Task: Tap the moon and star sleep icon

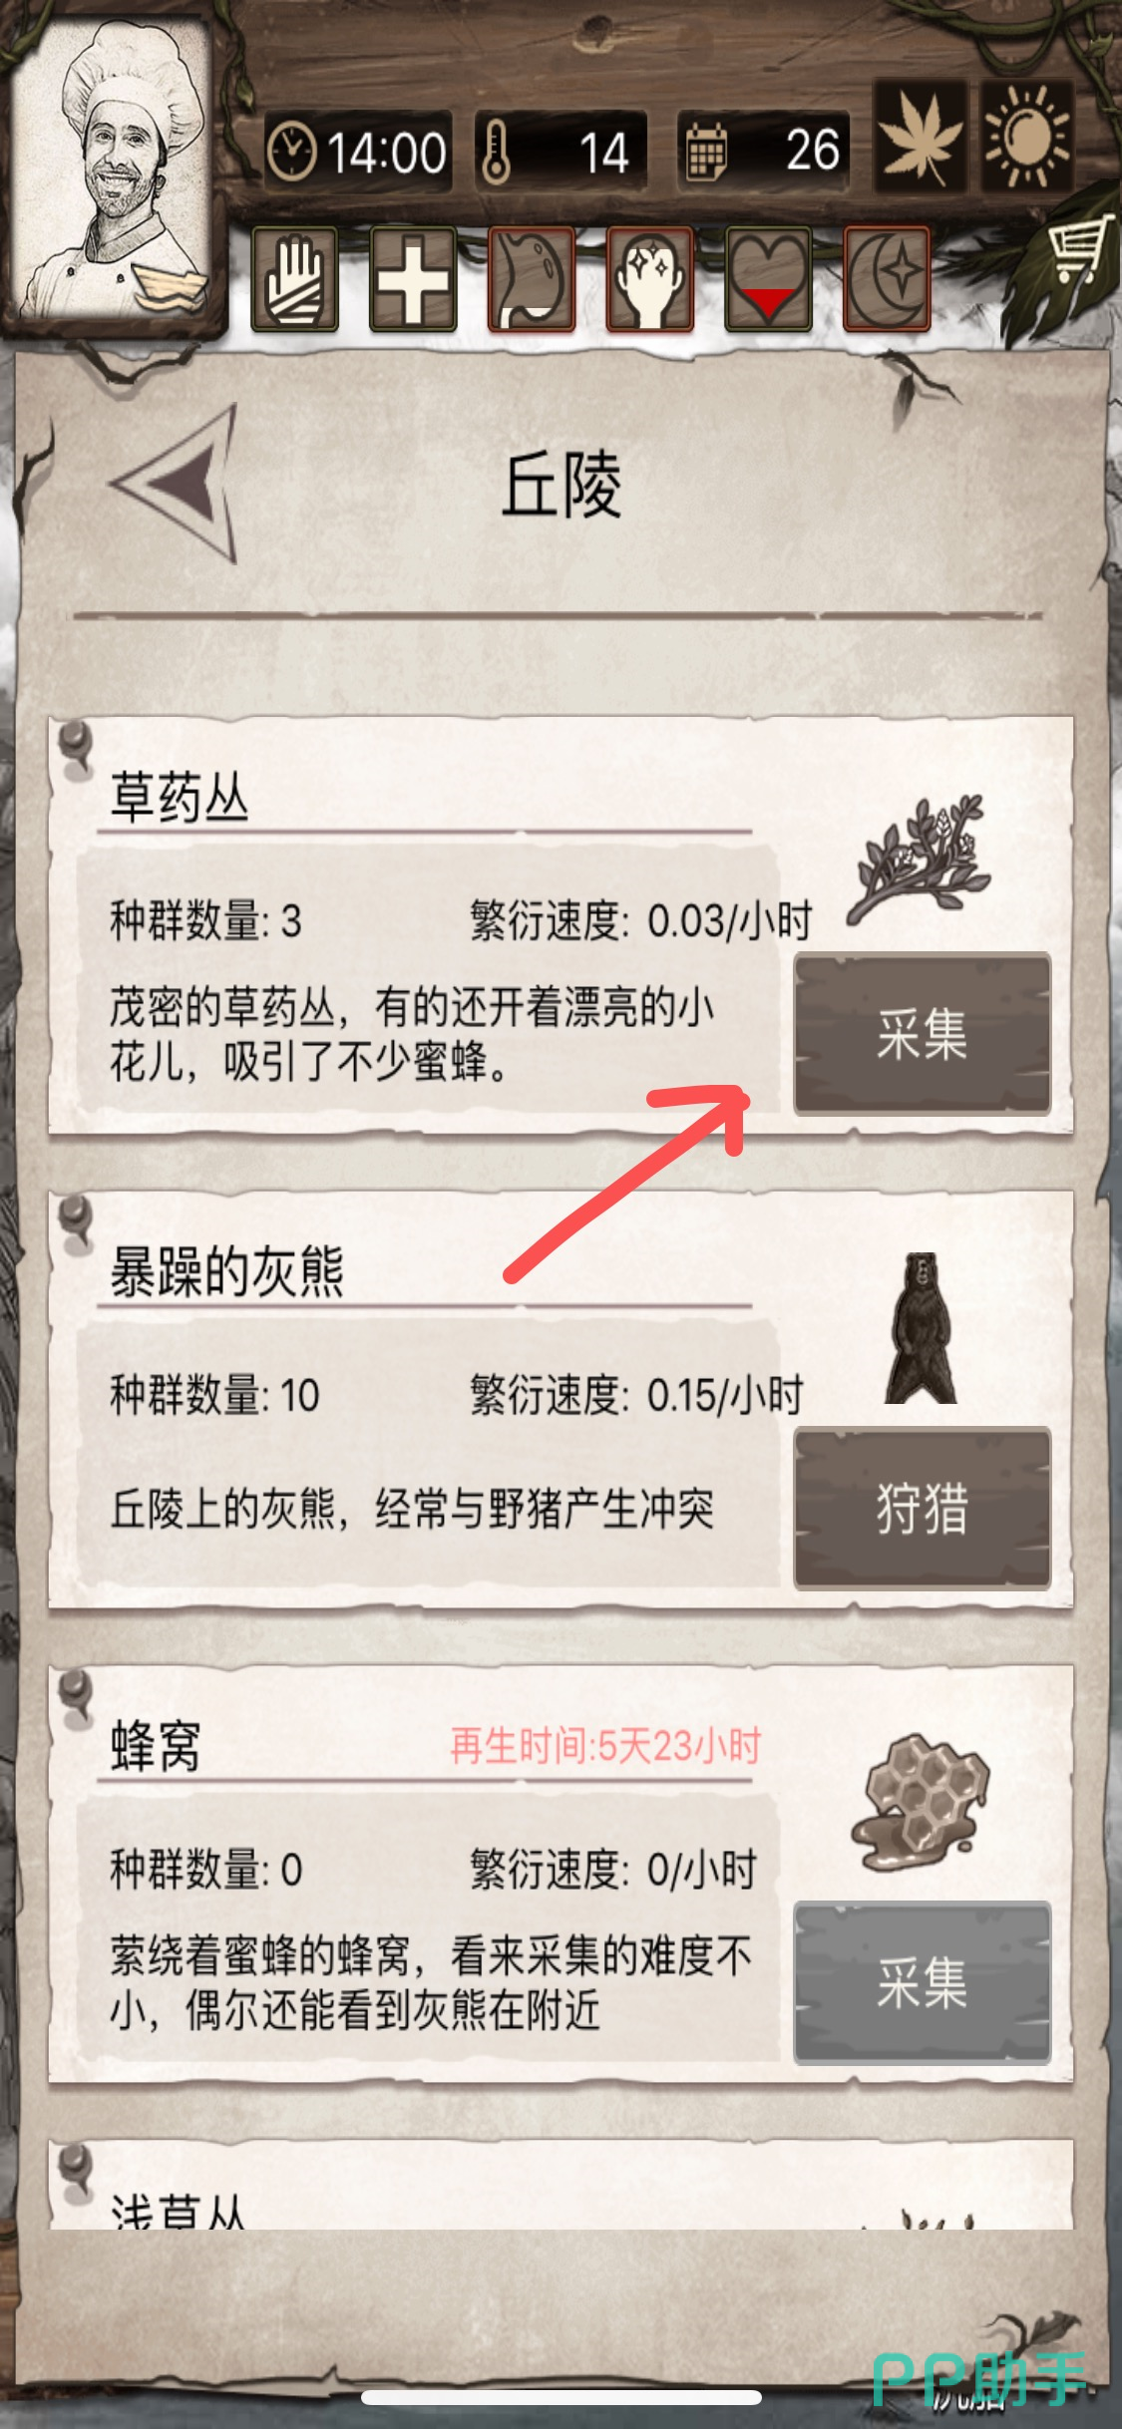Action: [x=888, y=279]
